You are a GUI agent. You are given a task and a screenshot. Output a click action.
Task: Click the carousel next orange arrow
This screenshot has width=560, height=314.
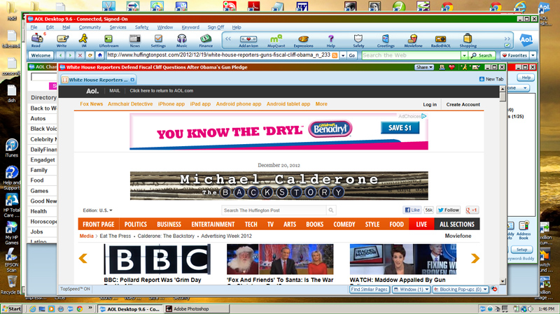coord(475,258)
